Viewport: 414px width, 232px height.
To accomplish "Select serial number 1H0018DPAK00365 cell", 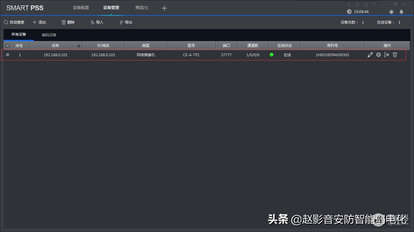I will coord(332,55).
